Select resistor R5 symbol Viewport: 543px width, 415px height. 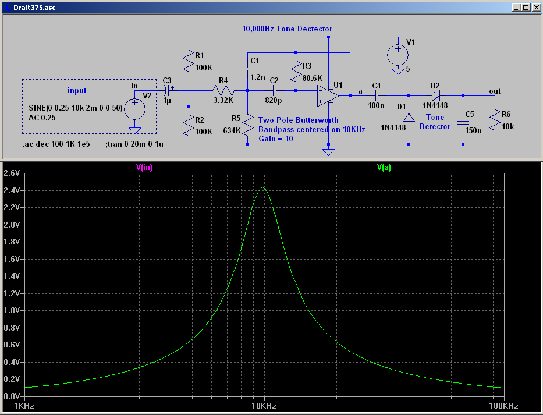[247, 125]
